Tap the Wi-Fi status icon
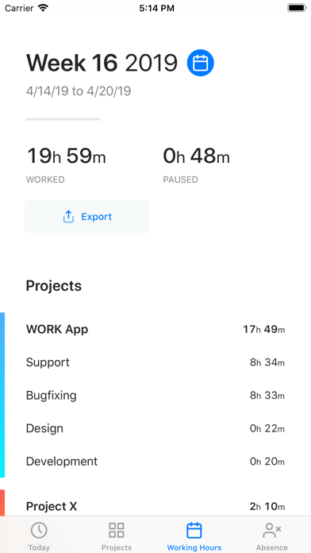Image resolution: width=311 pixels, height=553 pixels. [44, 8]
